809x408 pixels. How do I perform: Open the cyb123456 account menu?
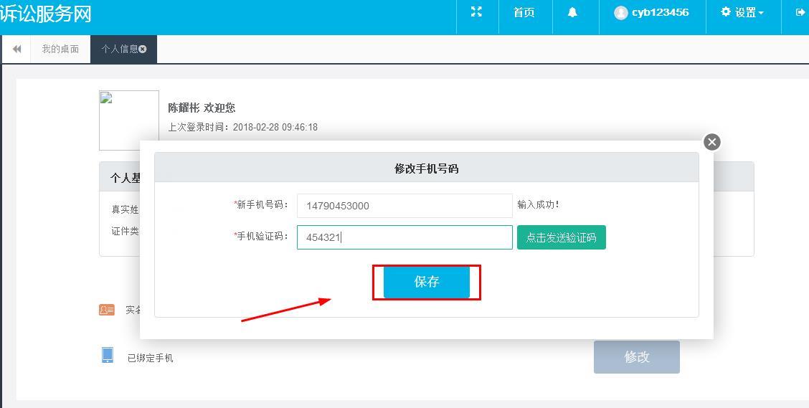[652, 13]
